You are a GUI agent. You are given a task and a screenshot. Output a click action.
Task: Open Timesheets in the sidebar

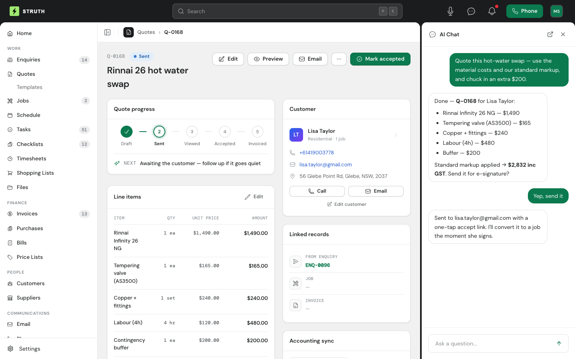click(48, 159)
